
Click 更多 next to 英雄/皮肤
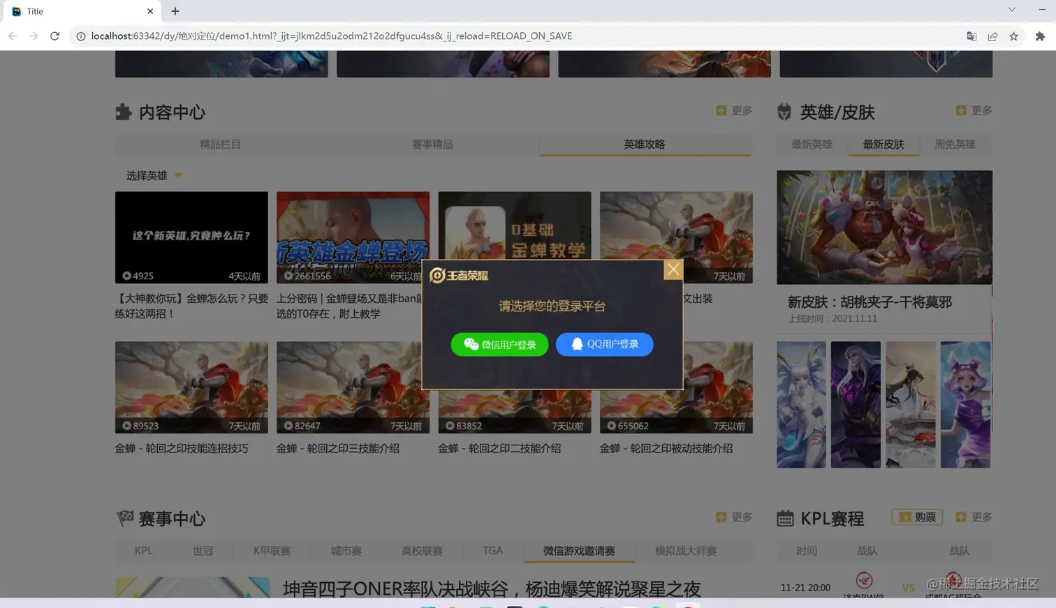[x=974, y=111]
